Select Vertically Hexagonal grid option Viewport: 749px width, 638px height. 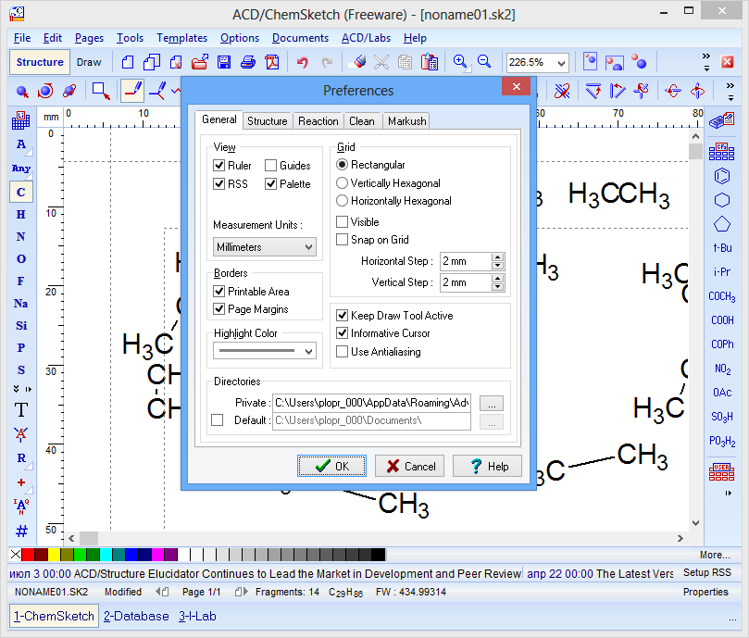click(342, 183)
